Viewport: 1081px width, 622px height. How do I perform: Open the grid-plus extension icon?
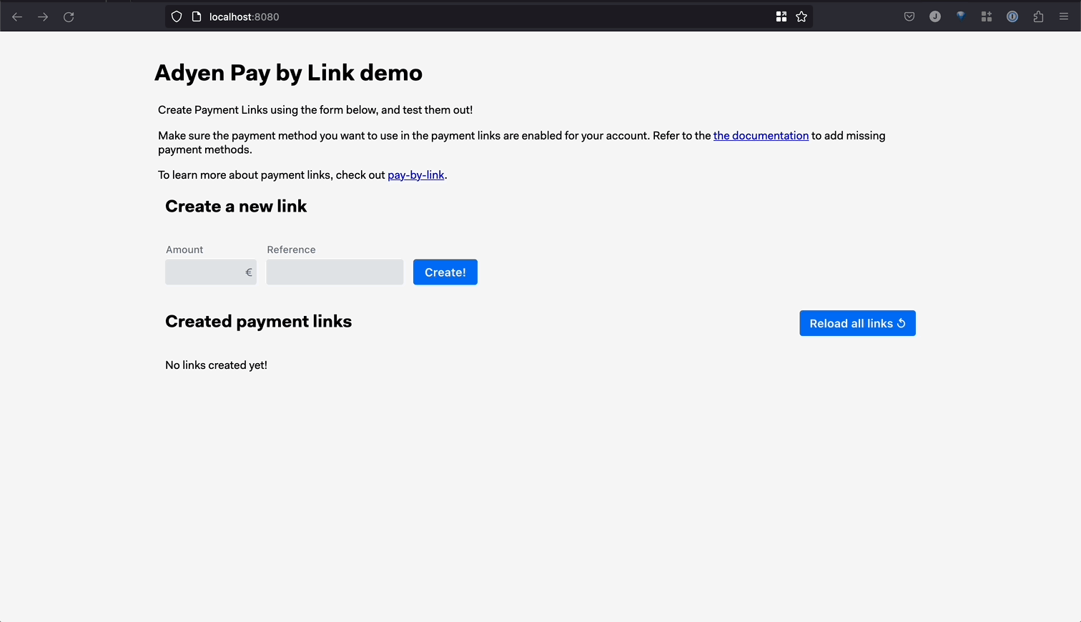click(987, 16)
